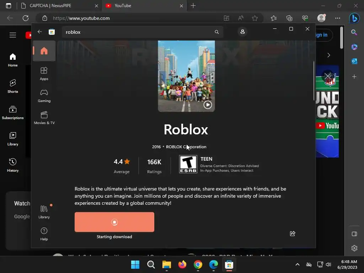The width and height of the screenshot is (364, 273).
Task: Refresh the YouTube page
Action: pos(26,18)
